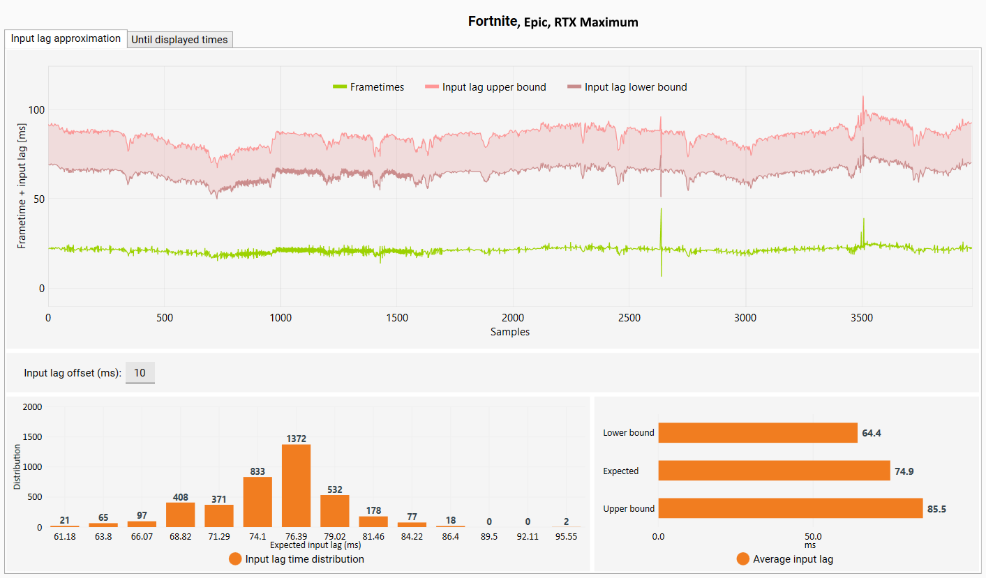Switch to the Until displayed times tab

click(x=179, y=40)
